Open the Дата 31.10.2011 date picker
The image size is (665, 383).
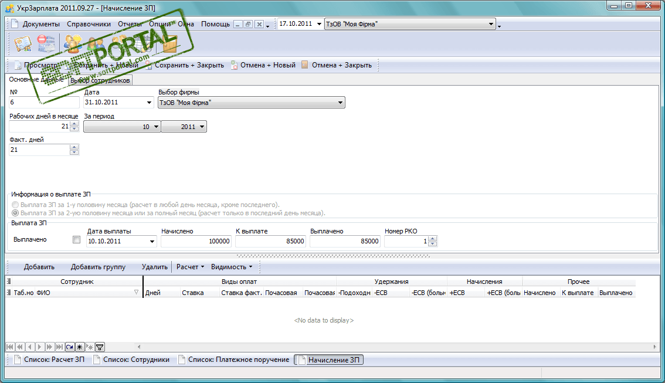(x=149, y=102)
